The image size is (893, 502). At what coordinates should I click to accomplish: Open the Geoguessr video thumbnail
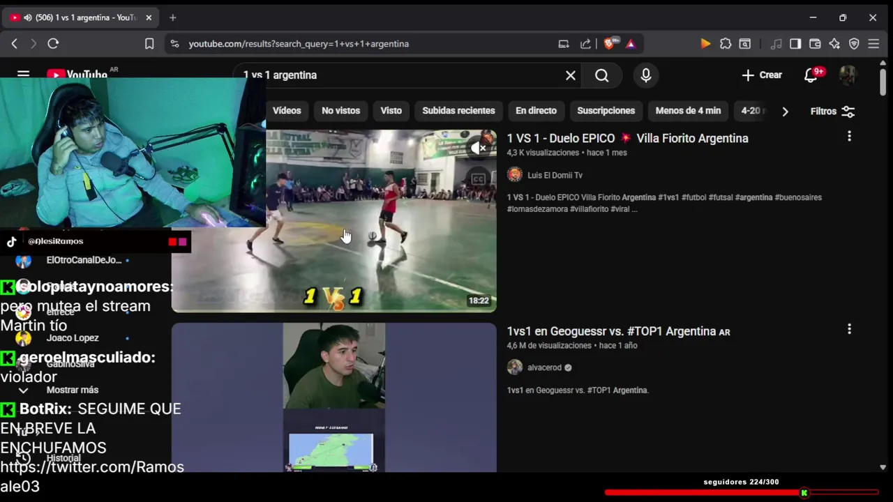pyautogui.click(x=334, y=397)
